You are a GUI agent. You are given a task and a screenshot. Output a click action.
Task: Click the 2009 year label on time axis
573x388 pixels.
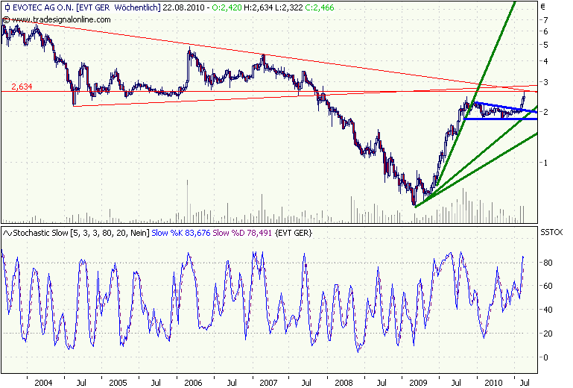pyautogui.click(x=418, y=383)
